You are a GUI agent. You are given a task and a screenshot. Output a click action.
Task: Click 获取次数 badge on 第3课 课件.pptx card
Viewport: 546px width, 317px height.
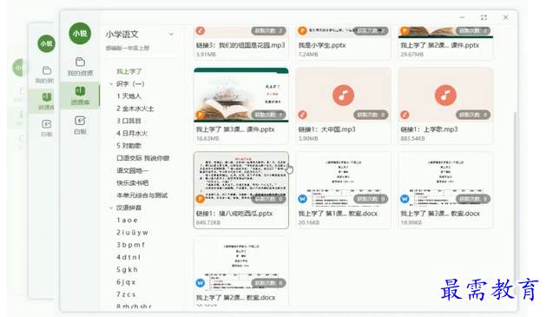[268, 115]
